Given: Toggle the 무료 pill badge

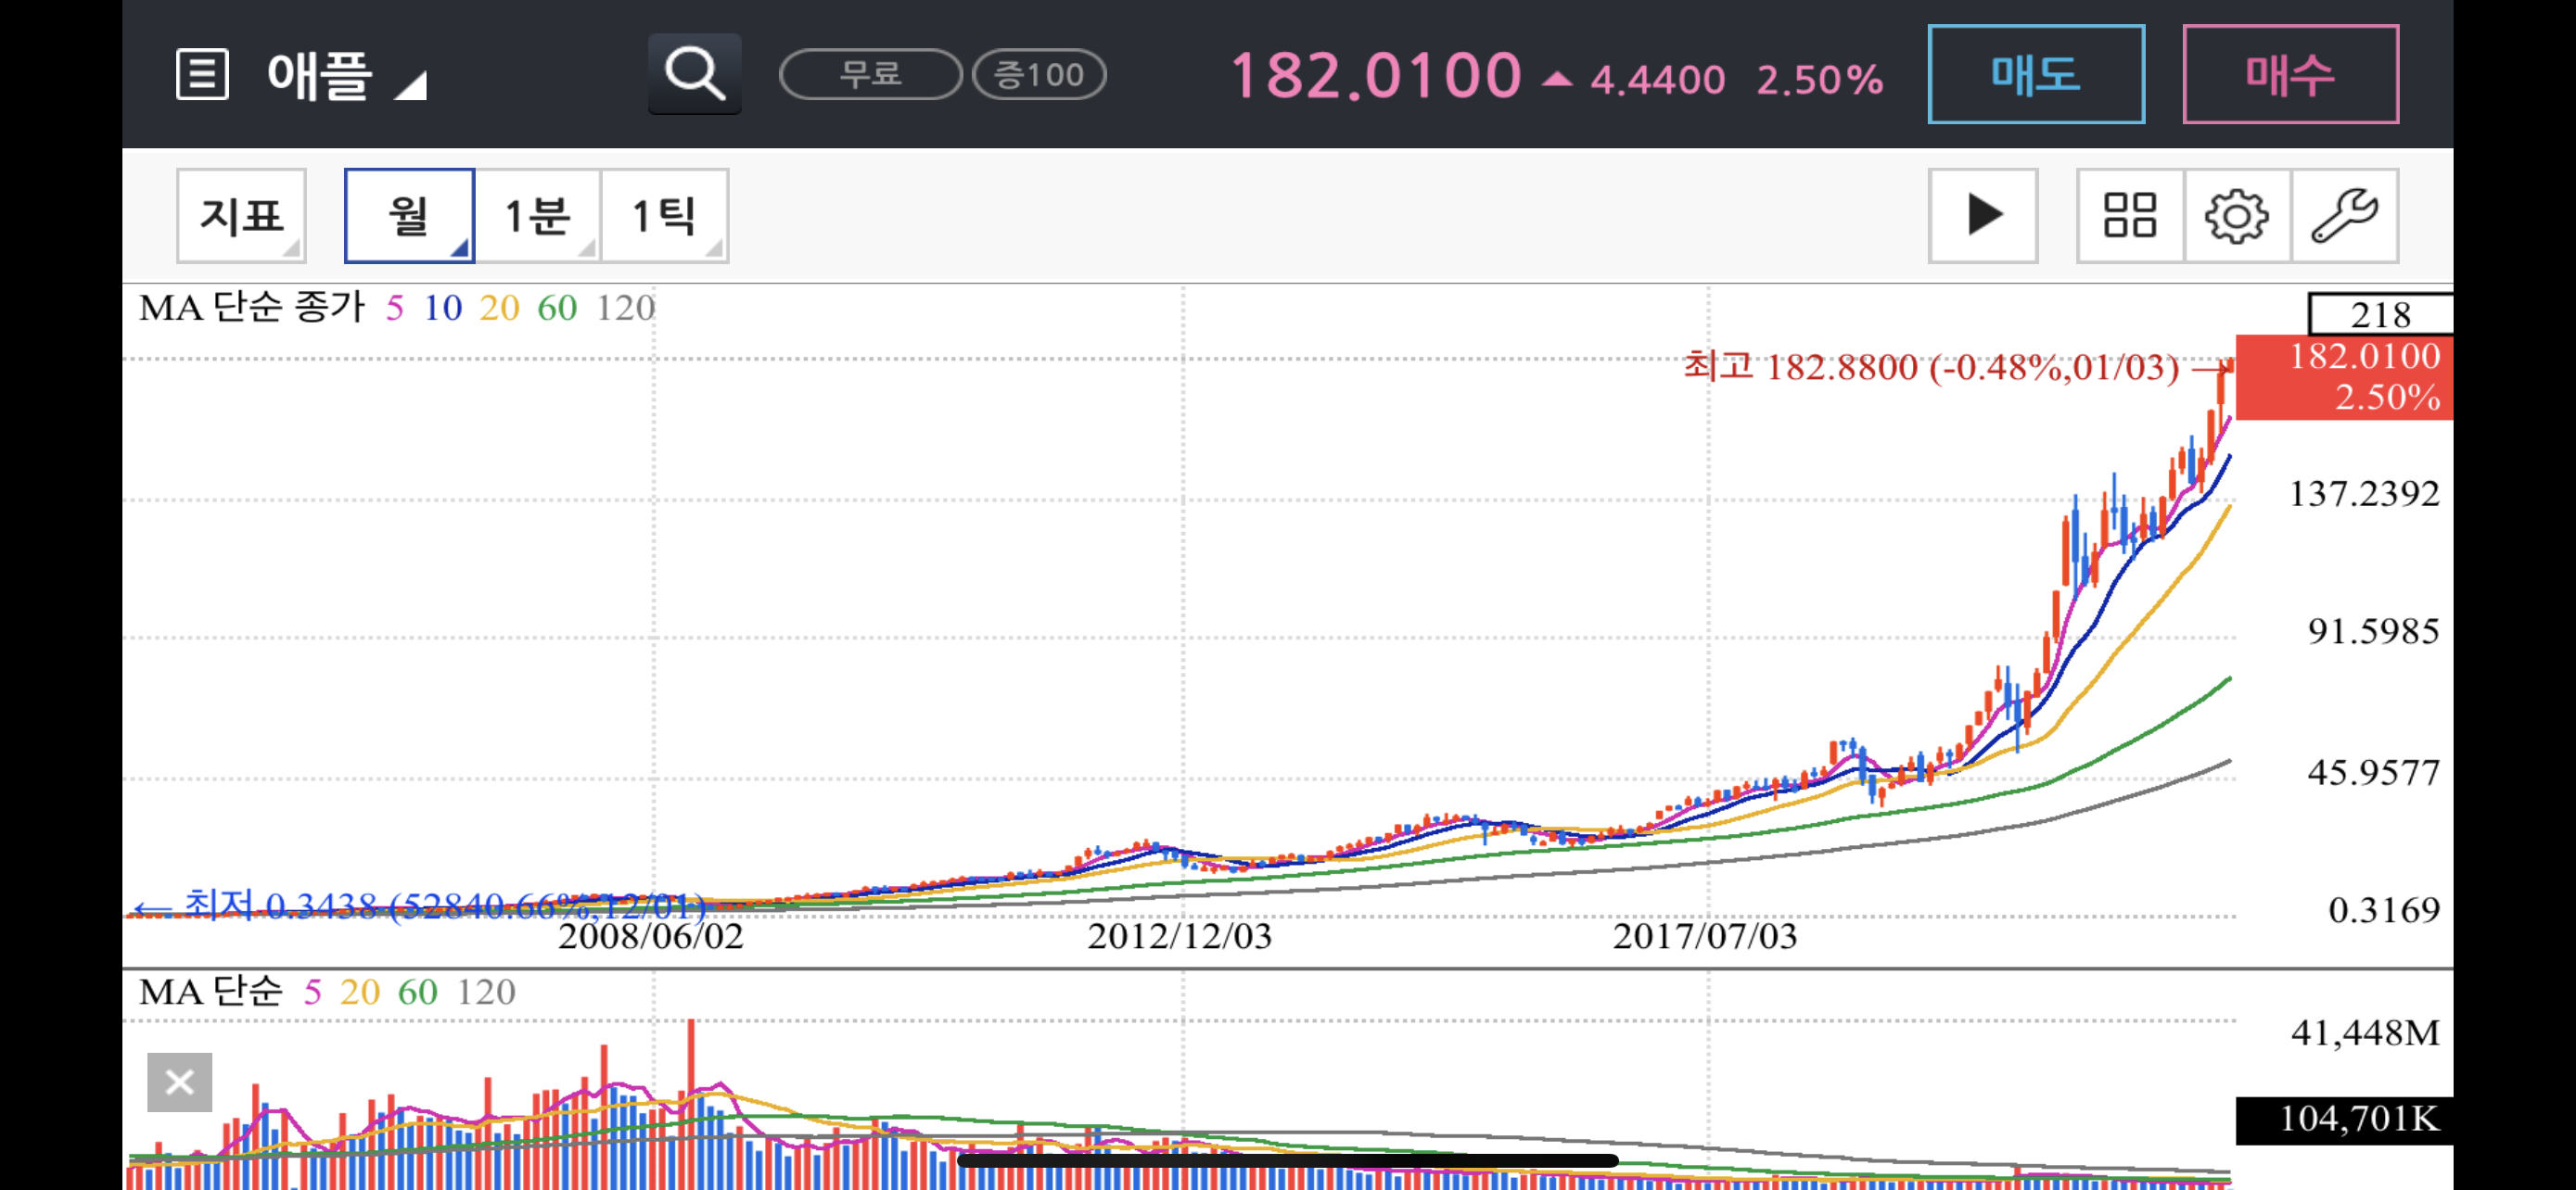Looking at the screenshot, I should pyautogui.click(x=870, y=74).
